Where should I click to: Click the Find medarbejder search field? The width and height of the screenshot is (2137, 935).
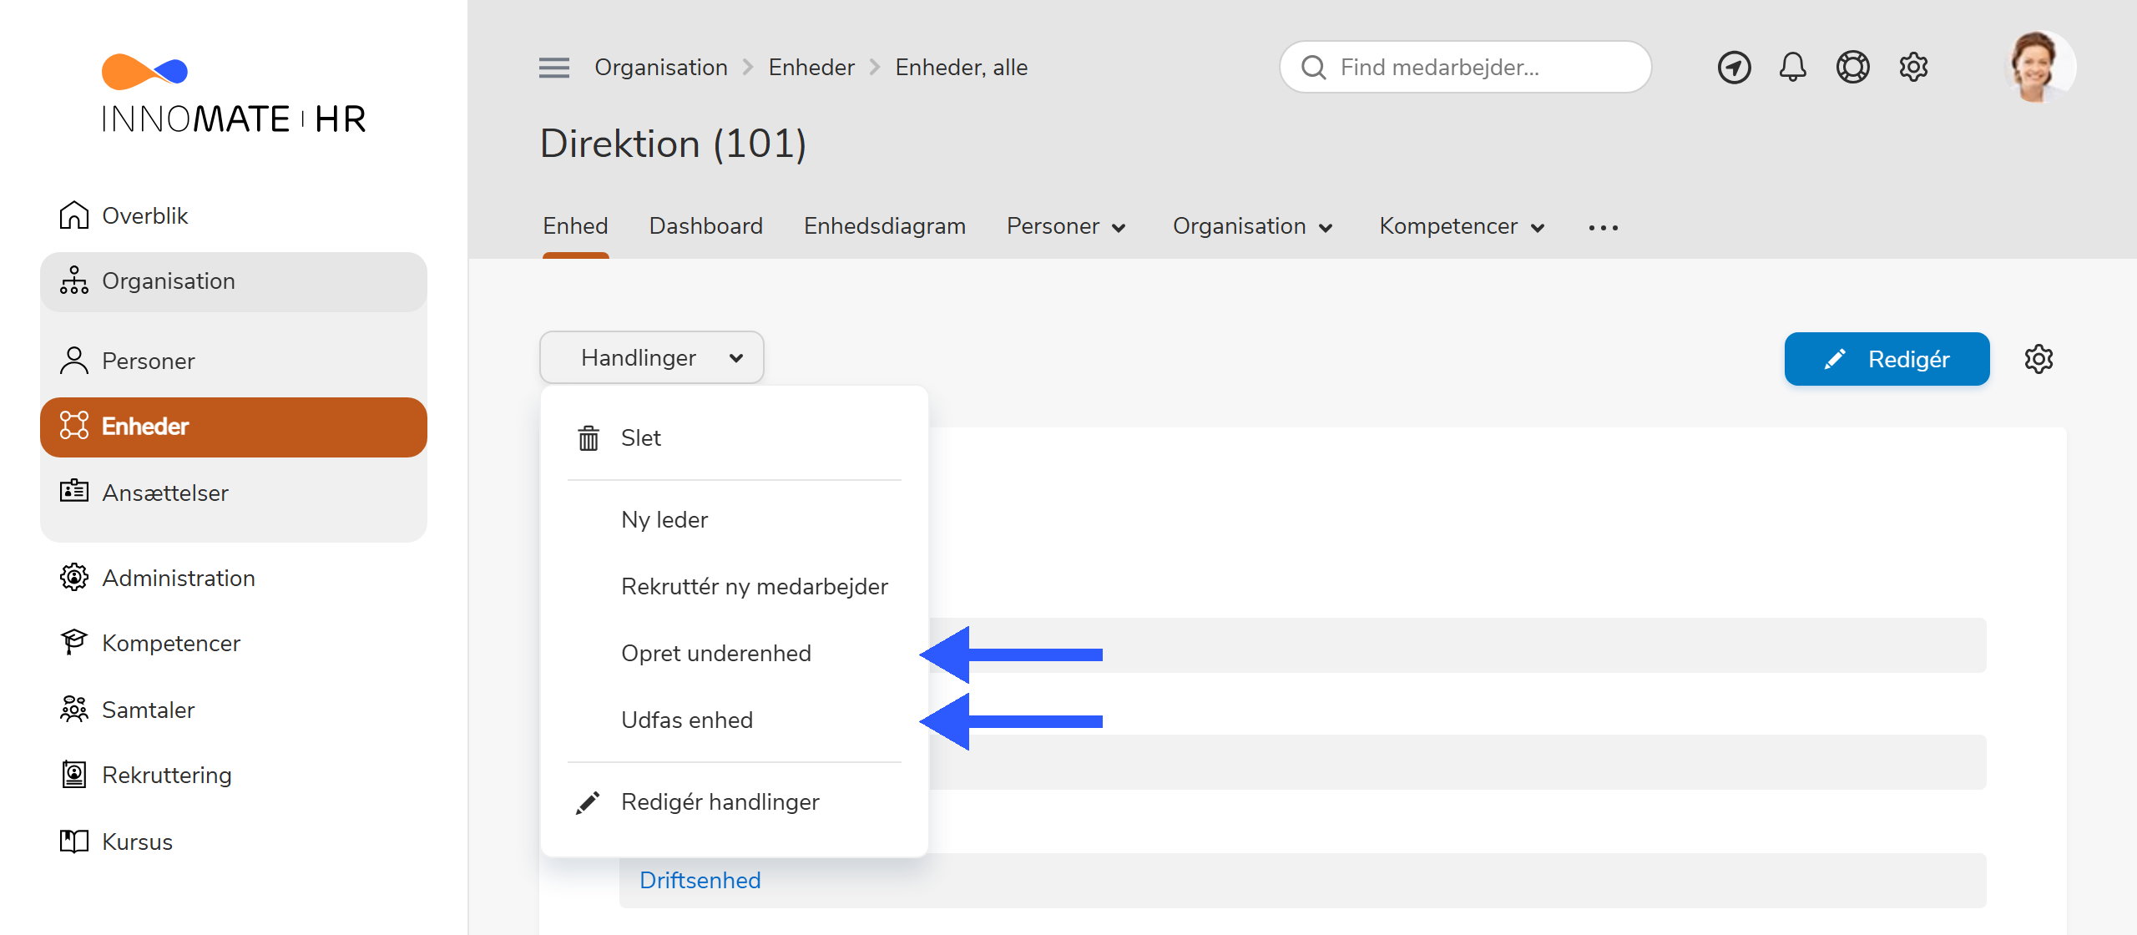[1465, 67]
